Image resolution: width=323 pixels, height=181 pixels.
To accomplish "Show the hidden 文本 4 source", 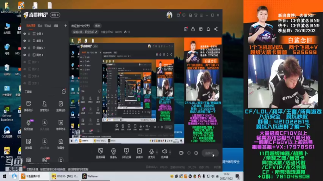I will [x=25, y=76].
